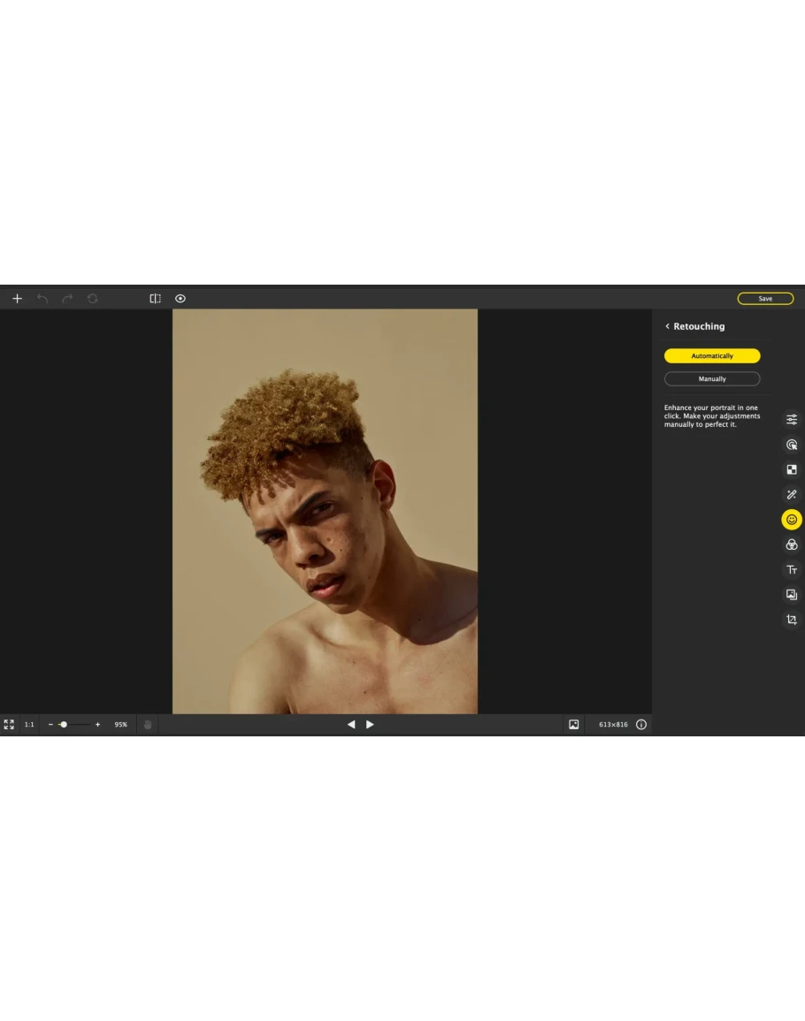The width and height of the screenshot is (805, 1021).
Task: Click the 1:1 actual size button
Action: click(x=29, y=725)
